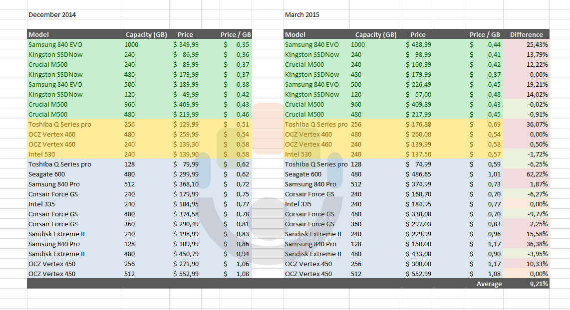Select the "Price / GB" header in the December table
This screenshot has width=570, height=310.
click(235, 34)
